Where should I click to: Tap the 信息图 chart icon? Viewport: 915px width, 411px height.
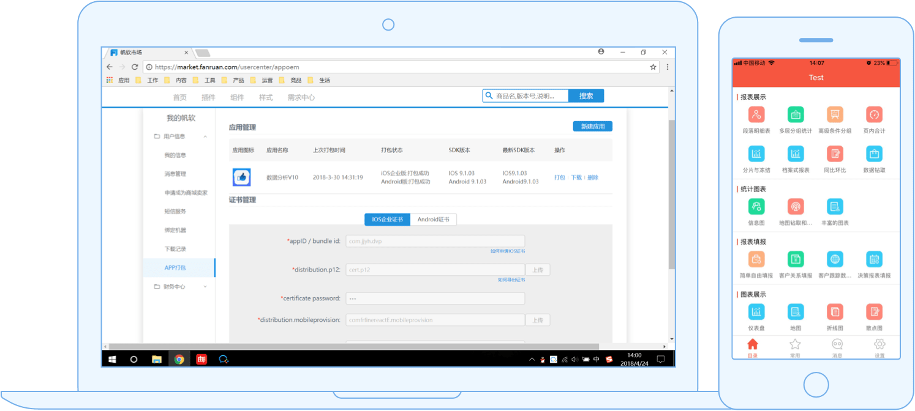click(x=756, y=207)
